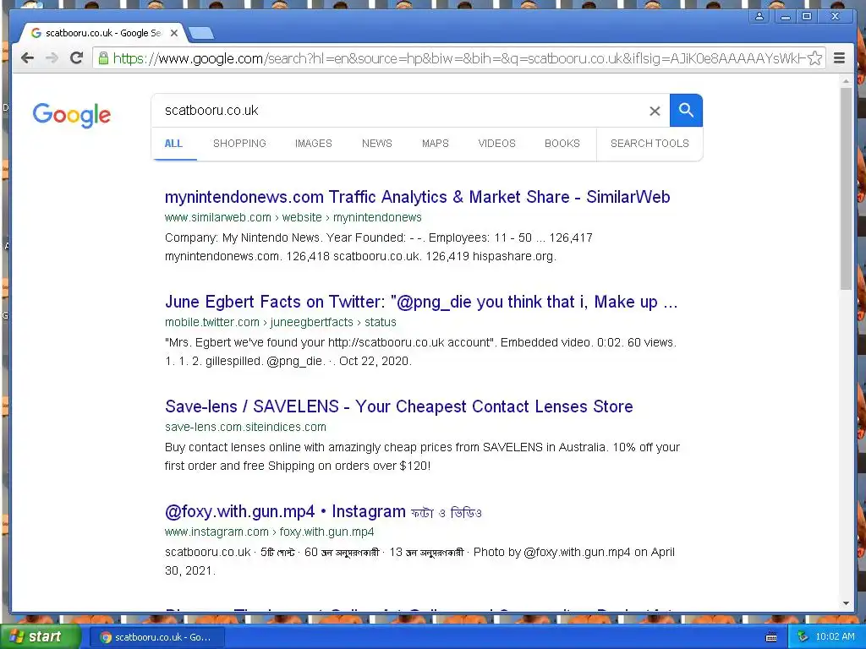Click the active tab titled scatbooru.co.uk - Google Search
The image size is (866, 649).
(102, 33)
